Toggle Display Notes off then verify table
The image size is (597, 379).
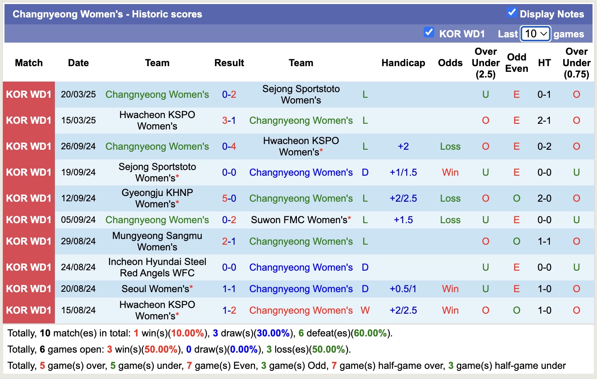[512, 13]
